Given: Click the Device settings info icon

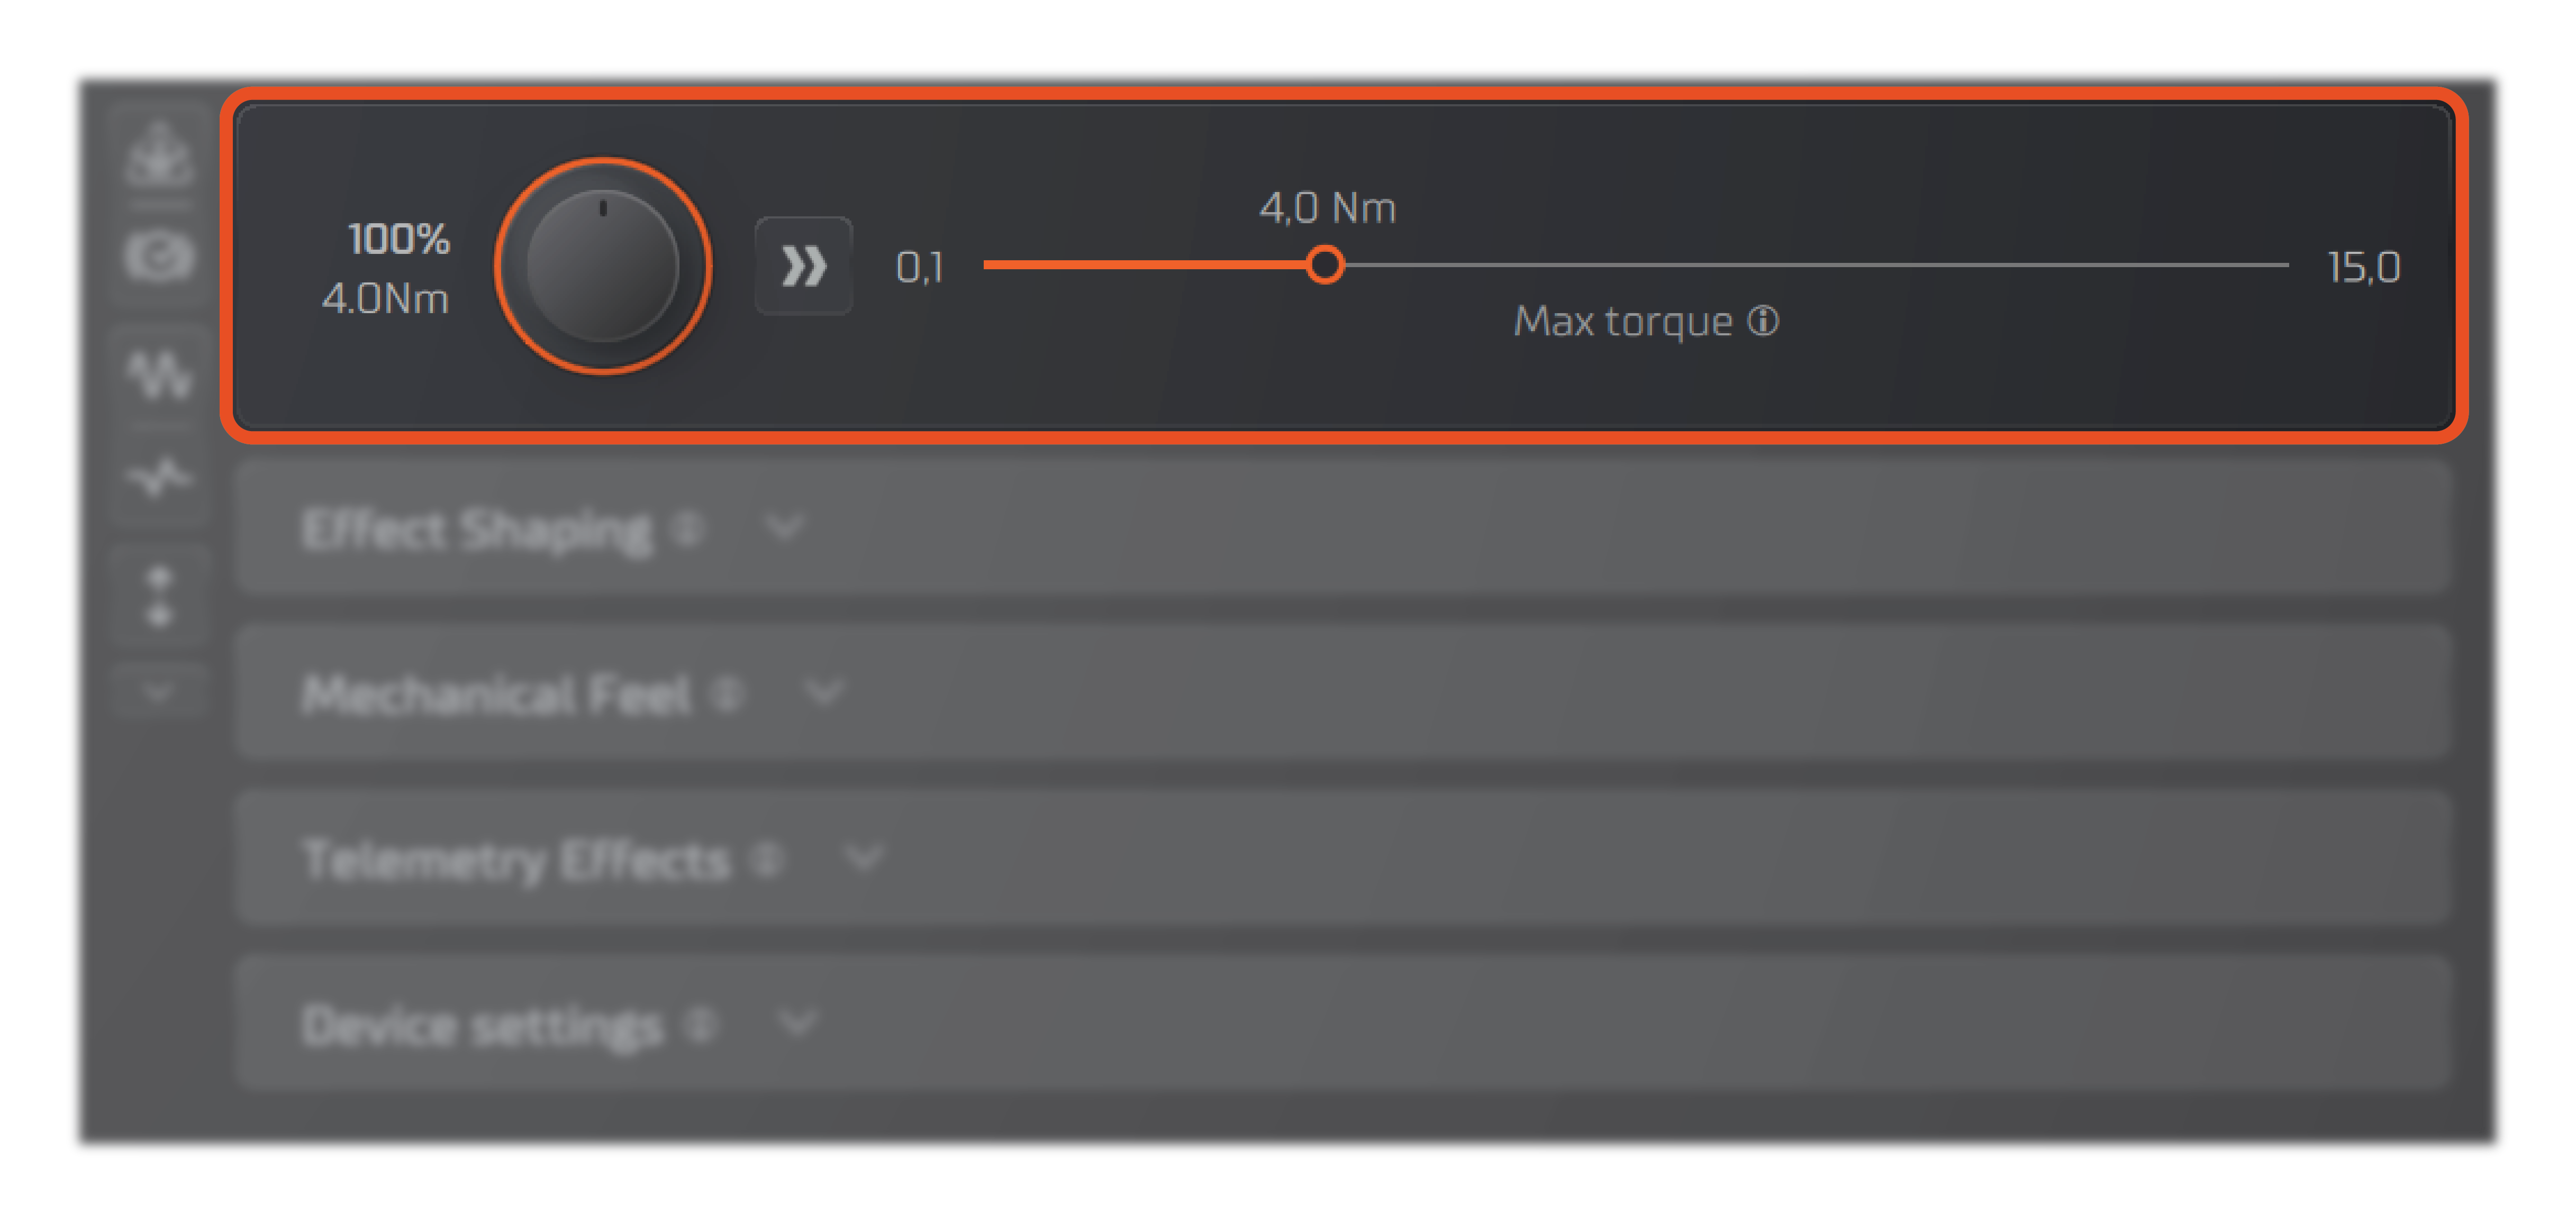Looking at the screenshot, I should point(701,1023).
